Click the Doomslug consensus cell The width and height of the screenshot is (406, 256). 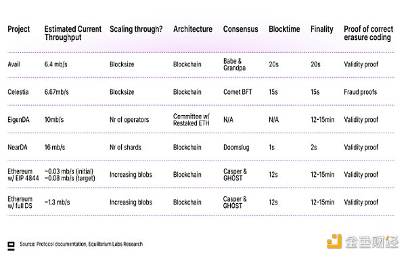[x=236, y=148]
